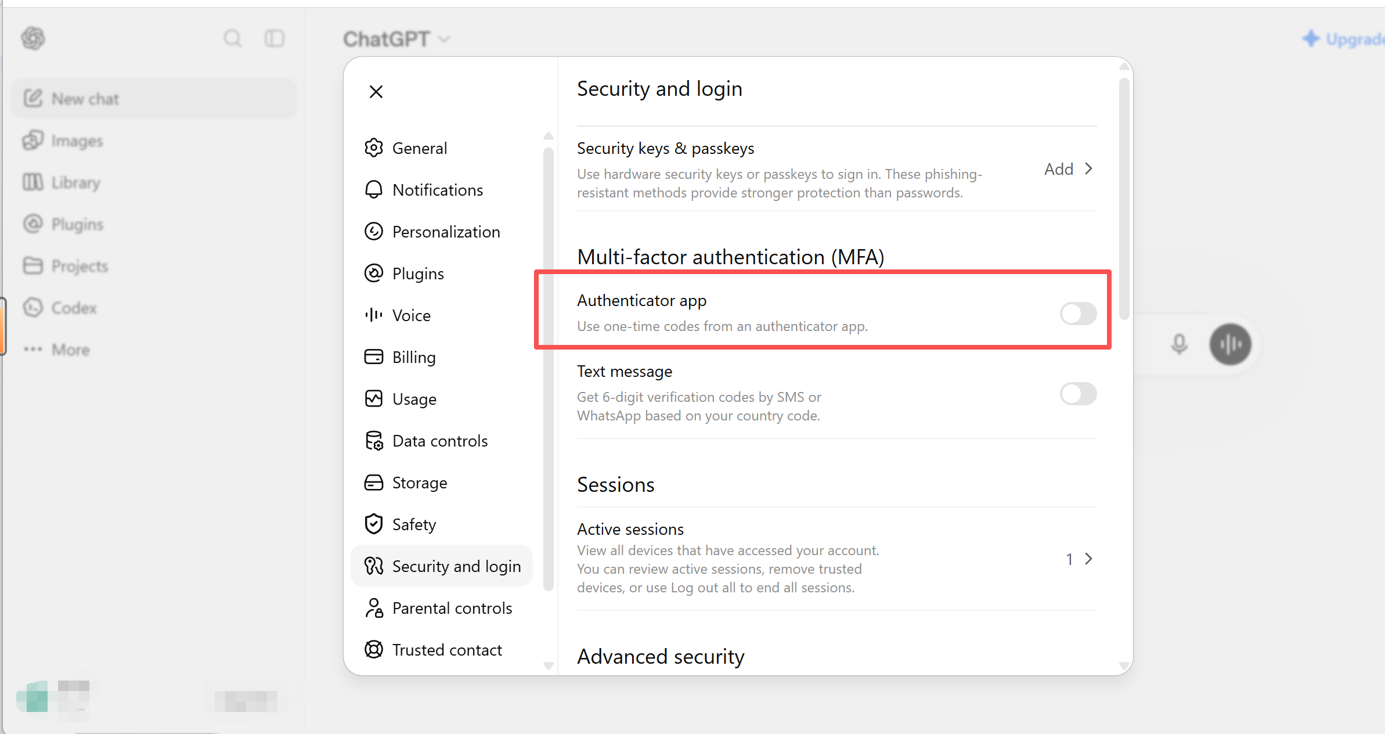Click the General gear icon
This screenshot has width=1385, height=734.
[x=374, y=148]
